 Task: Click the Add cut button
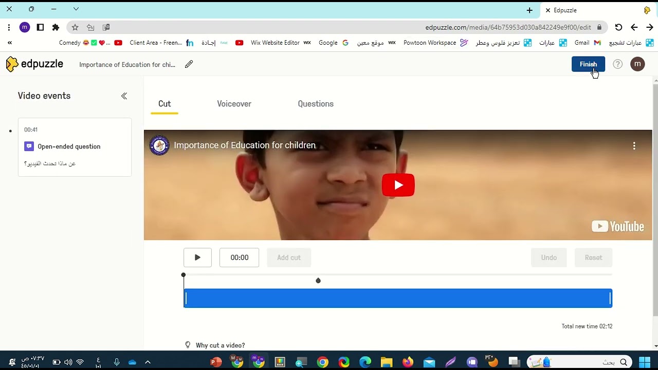coord(289,257)
